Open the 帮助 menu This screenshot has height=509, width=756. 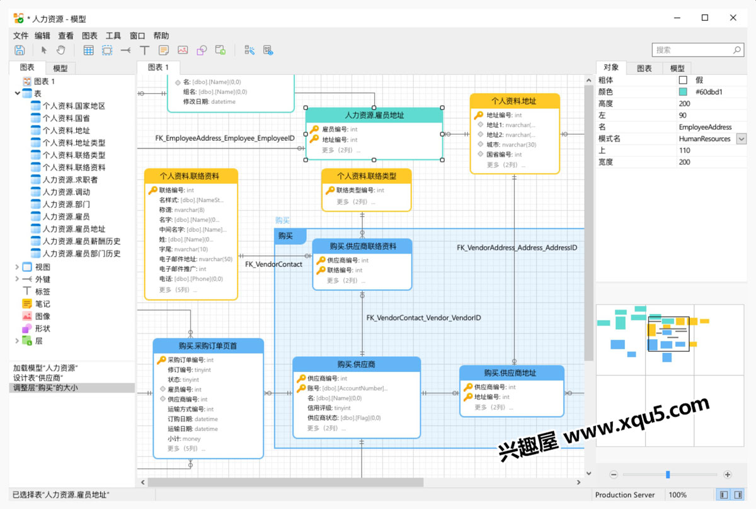(161, 36)
